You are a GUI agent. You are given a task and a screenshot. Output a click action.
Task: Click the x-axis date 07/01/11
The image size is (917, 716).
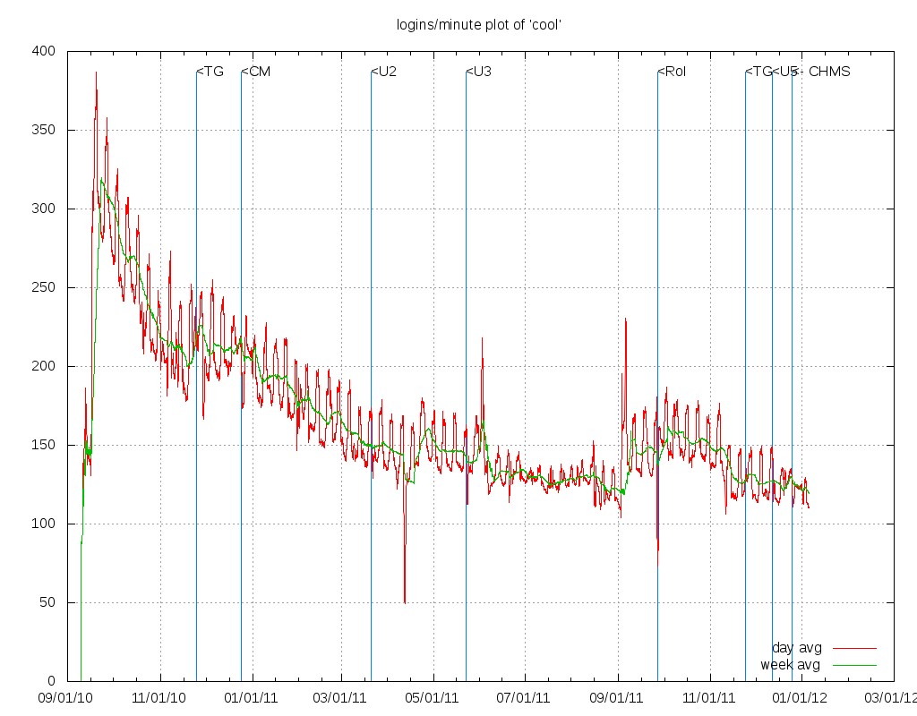(x=523, y=698)
